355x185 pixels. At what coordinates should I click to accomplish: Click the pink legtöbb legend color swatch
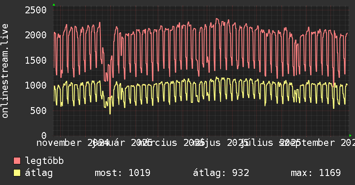pos(17,160)
